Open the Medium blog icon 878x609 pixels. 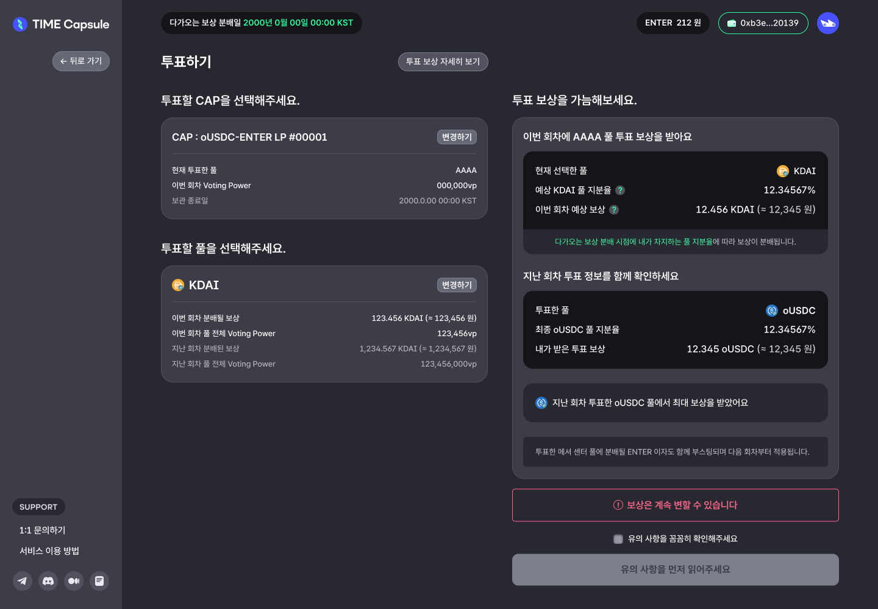(74, 581)
